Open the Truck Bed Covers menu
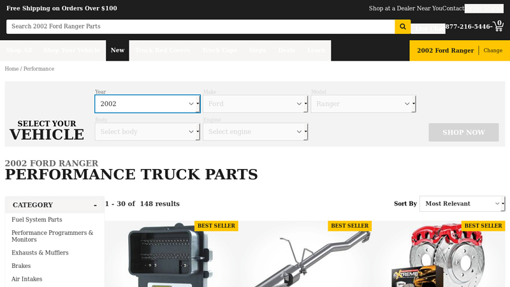Viewport: 510px width, 287px height. point(163,50)
